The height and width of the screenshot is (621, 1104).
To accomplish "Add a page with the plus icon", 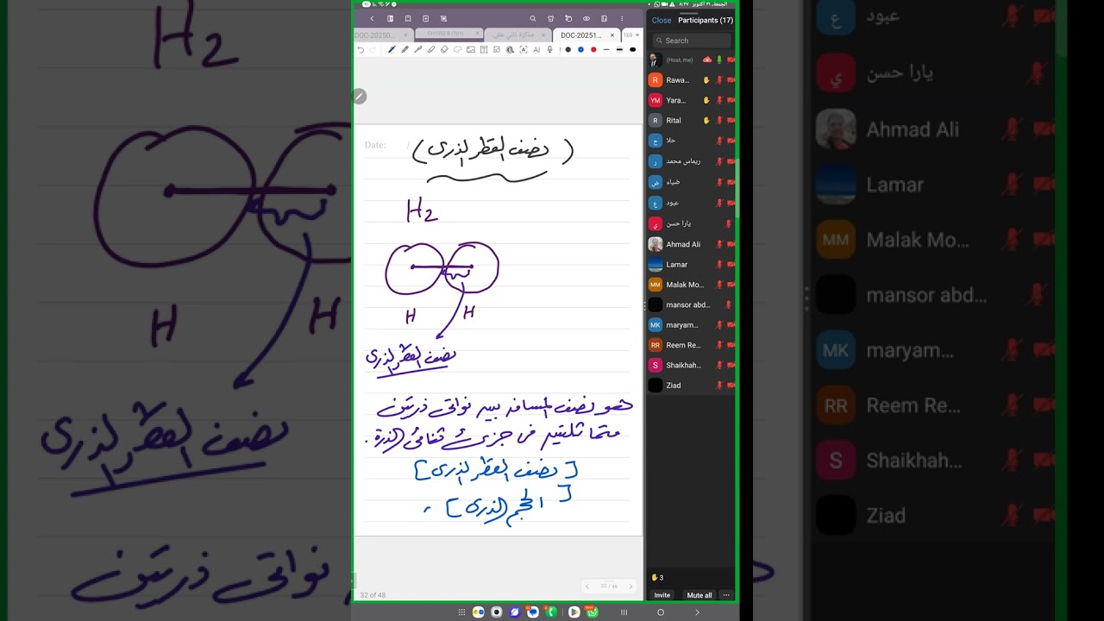I will [x=426, y=18].
